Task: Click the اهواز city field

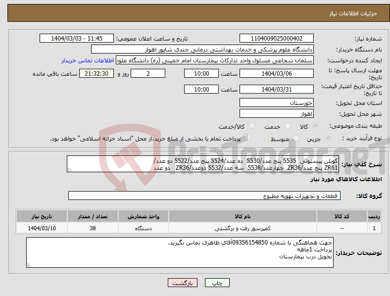Action: (276, 113)
